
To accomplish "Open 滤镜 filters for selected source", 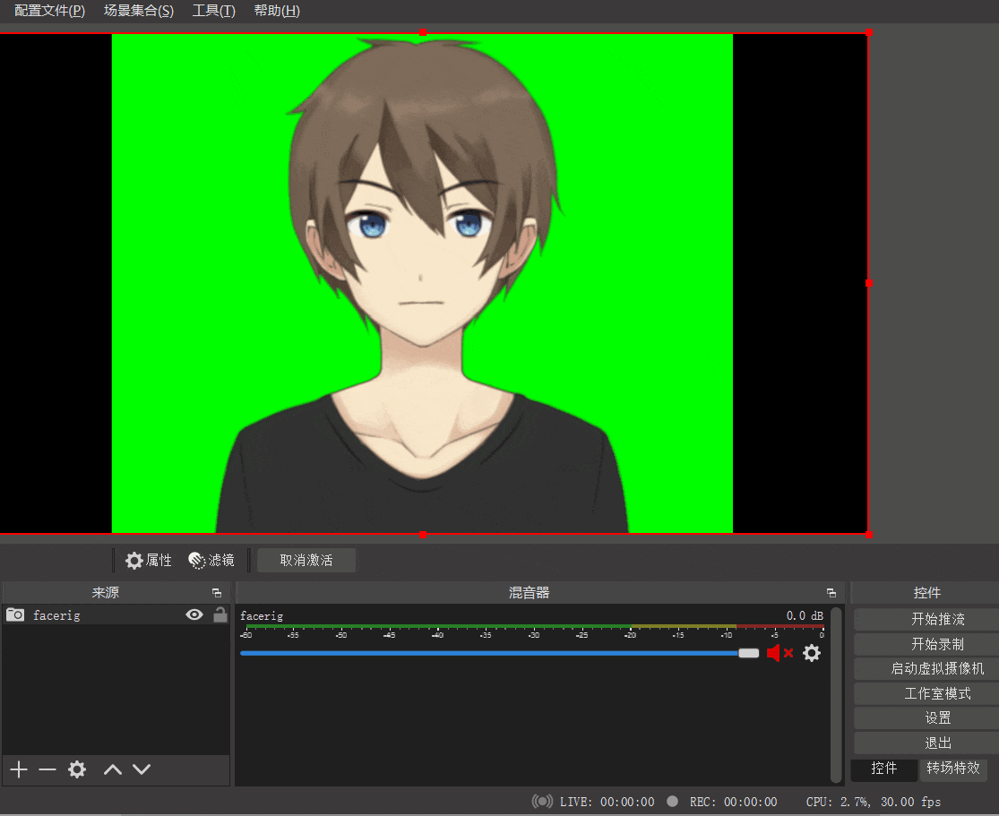I will pos(211,560).
